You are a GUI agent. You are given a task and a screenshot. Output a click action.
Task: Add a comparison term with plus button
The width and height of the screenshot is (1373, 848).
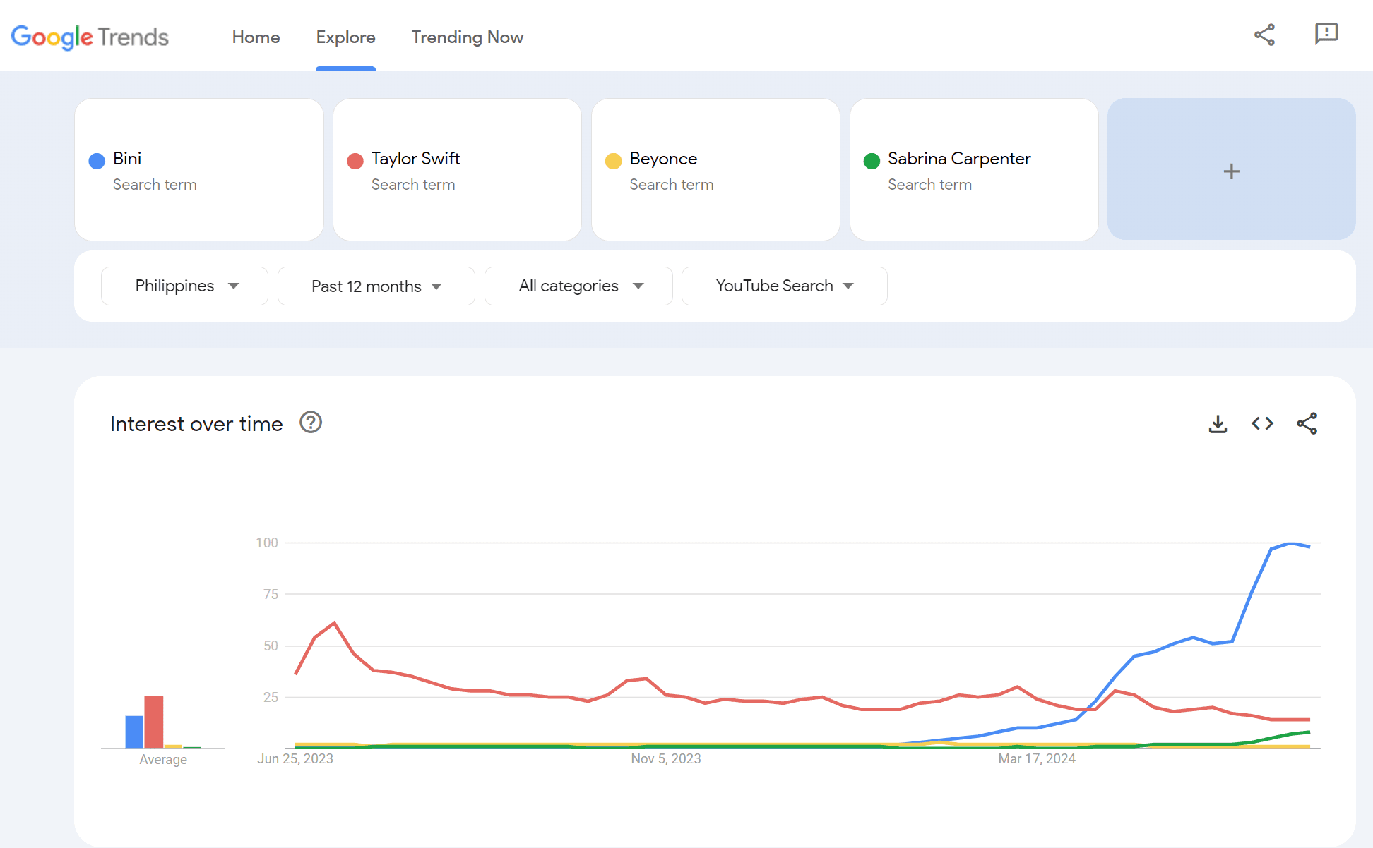pos(1232,169)
